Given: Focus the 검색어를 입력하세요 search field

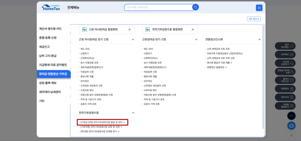Looking at the screenshot, I should coord(159,7).
